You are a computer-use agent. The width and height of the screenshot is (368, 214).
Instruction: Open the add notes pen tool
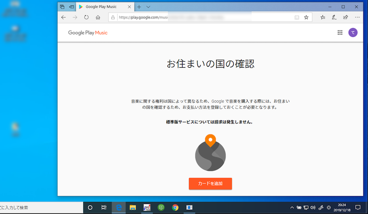pyautogui.click(x=334, y=17)
